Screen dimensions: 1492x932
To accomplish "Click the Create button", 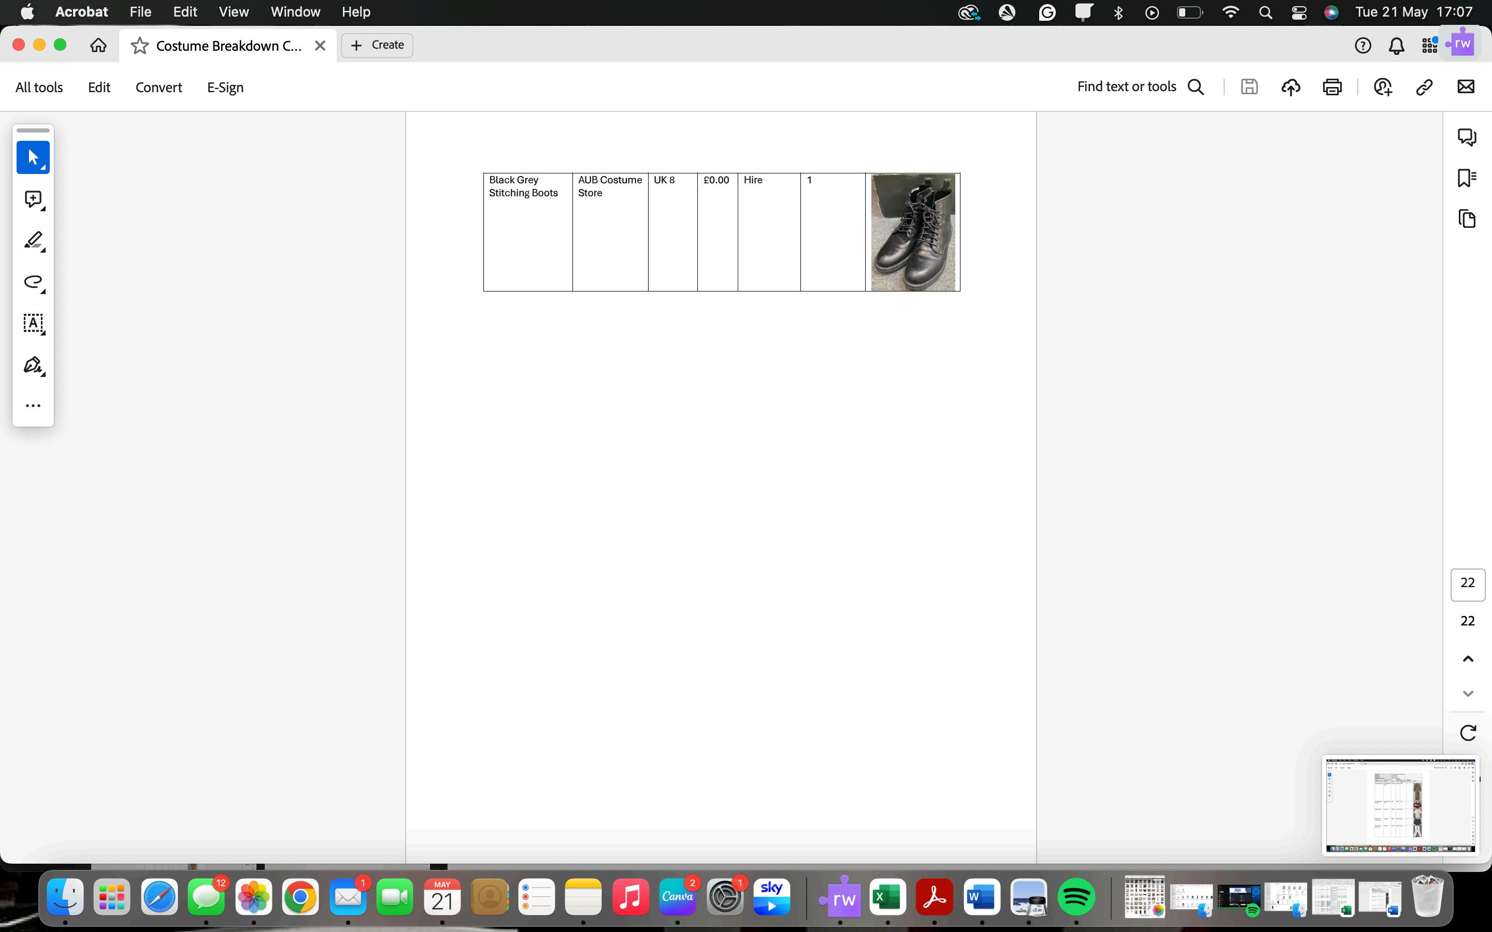I will point(377,45).
